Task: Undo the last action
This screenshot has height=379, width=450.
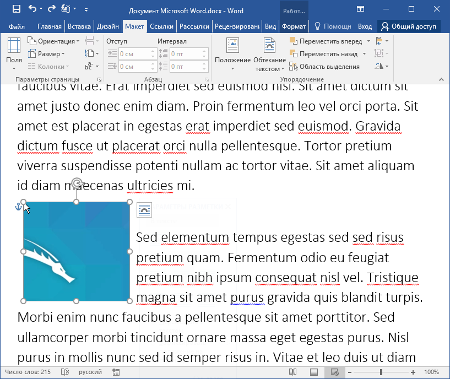Action: pos(32,9)
